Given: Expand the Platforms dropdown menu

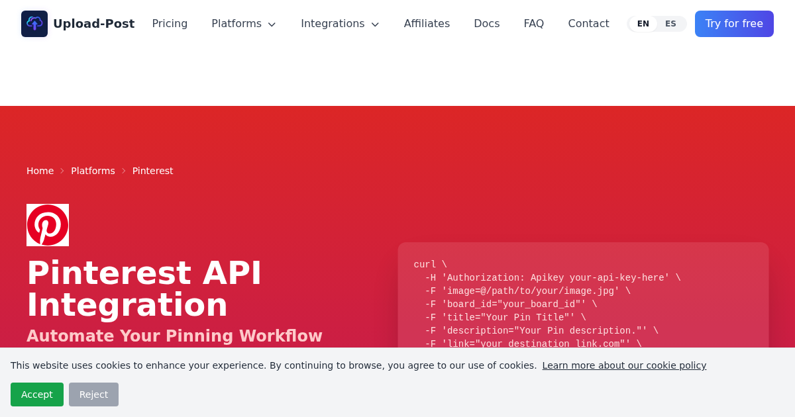Looking at the screenshot, I should [x=243, y=23].
